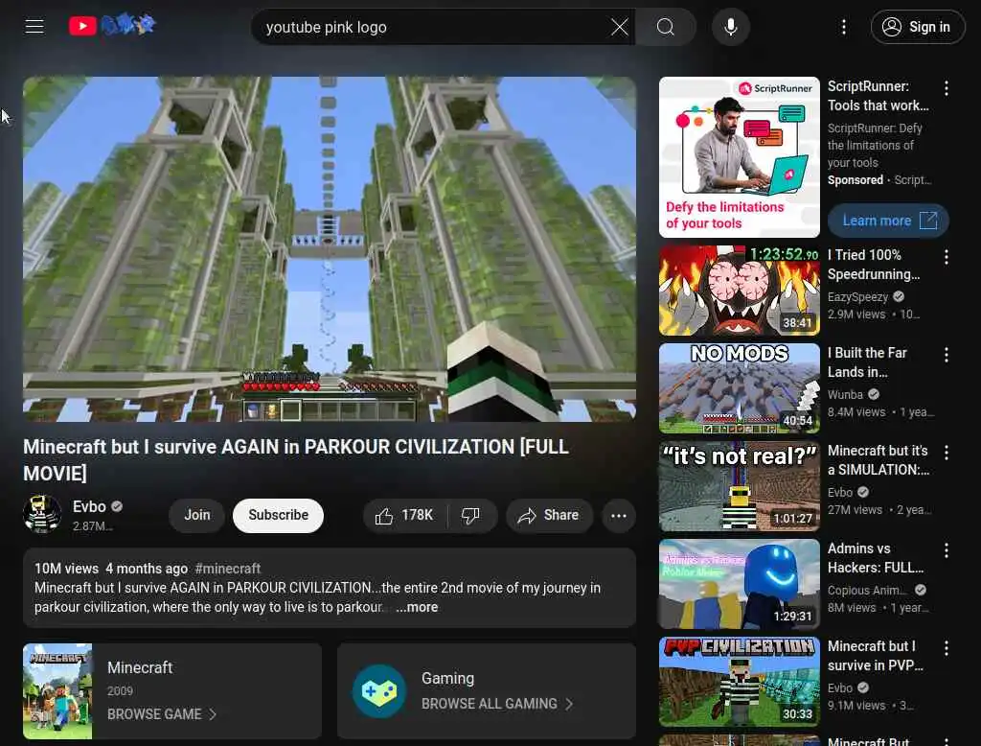Image resolution: width=981 pixels, height=746 pixels.
Task: Open Evbo channel avatar
Action: pyautogui.click(x=42, y=514)
